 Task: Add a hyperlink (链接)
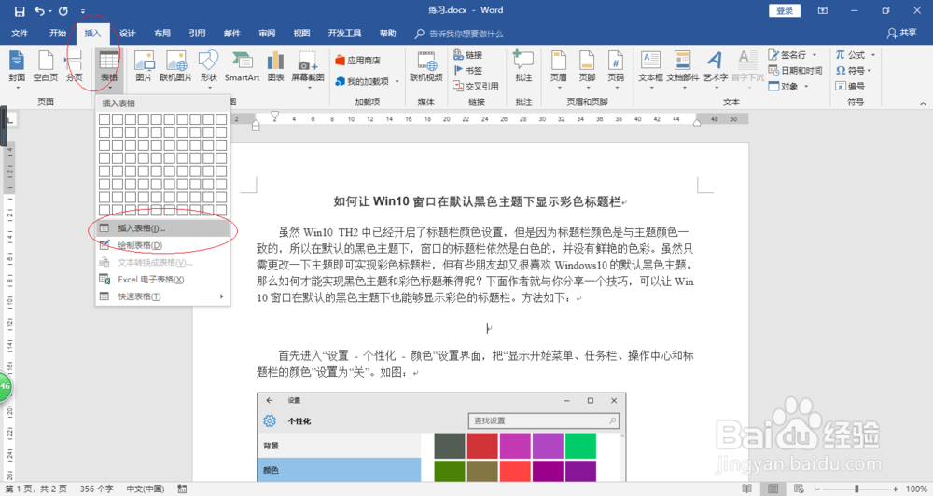(468, 55)
